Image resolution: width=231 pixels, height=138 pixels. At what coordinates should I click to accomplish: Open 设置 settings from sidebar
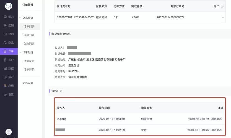[x=9, y=94]
